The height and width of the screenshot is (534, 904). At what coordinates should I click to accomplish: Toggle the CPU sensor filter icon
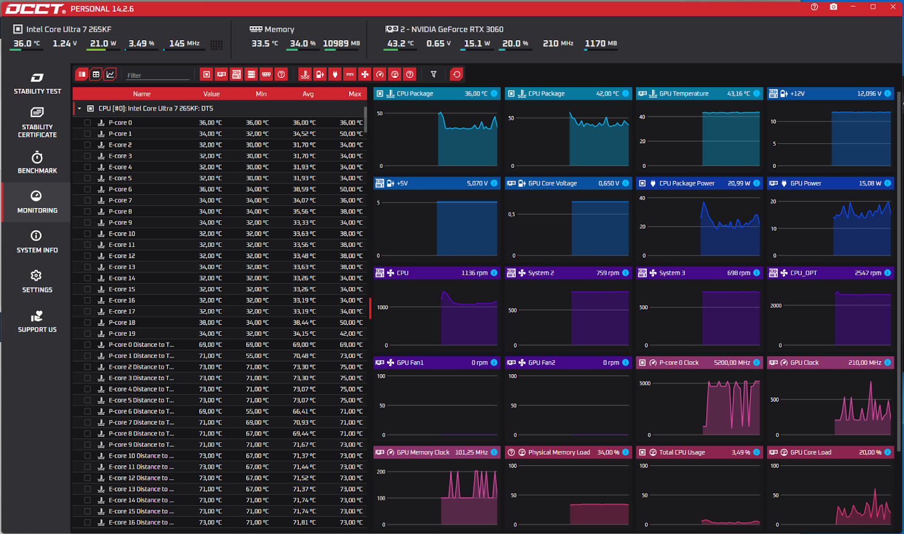coord(207,74)
